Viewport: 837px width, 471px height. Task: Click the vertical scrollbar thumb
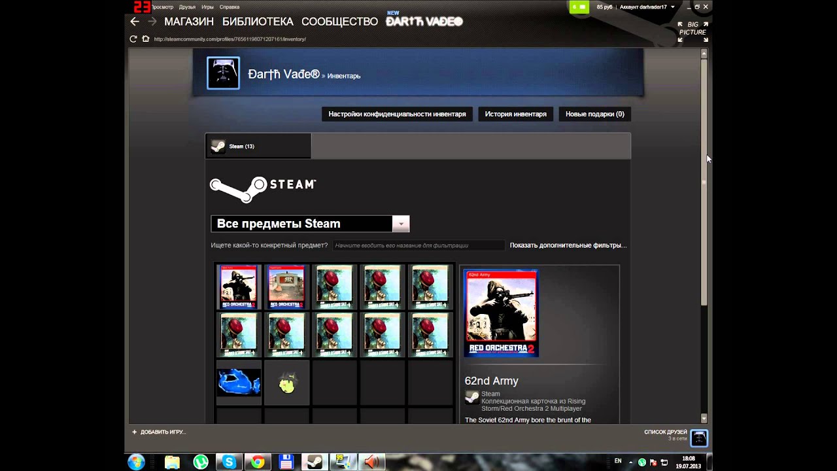tap(704, 181)
